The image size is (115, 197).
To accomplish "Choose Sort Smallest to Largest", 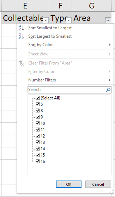I will (x=50, y=28).
